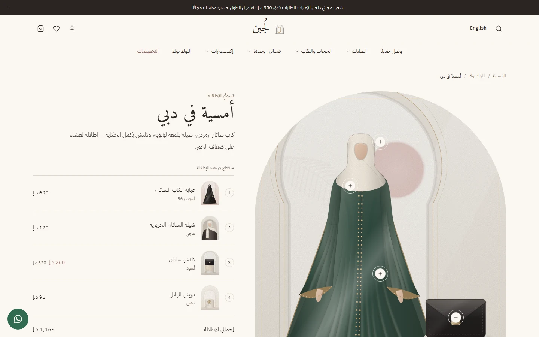This screenshot has width=539, height=337.
Task: Open WhatsApp chat floating button
Action: (x=18, y=319)
